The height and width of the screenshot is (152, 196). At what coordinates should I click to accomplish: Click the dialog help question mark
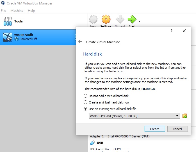pos(172,31)
